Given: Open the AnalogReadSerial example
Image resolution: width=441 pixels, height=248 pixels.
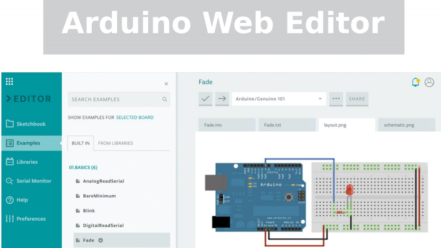Looking at the screenshot, I should (x=103, y=181).
